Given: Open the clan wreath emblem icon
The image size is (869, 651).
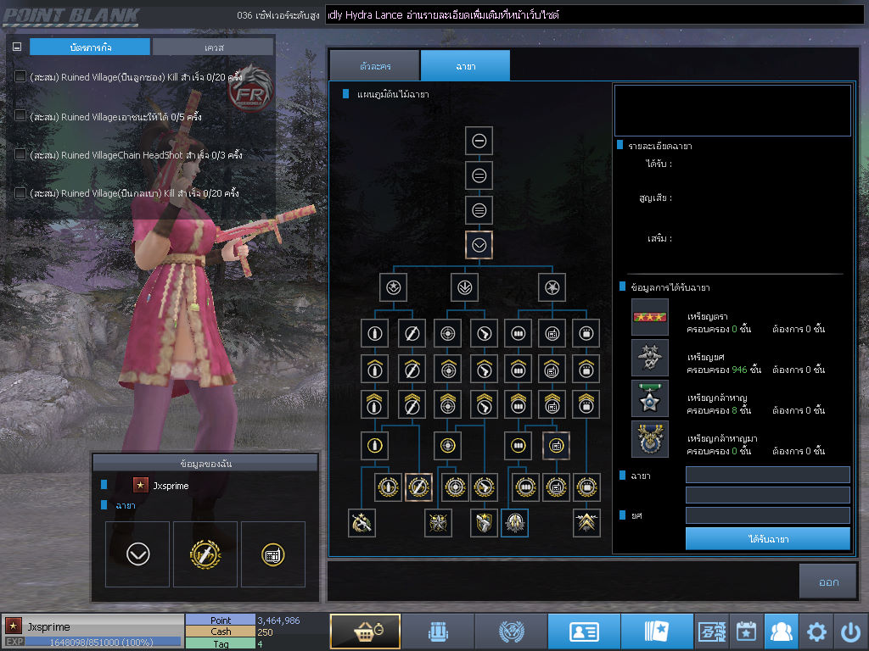Looking at the screenshot, I should (x=511, y=631).
